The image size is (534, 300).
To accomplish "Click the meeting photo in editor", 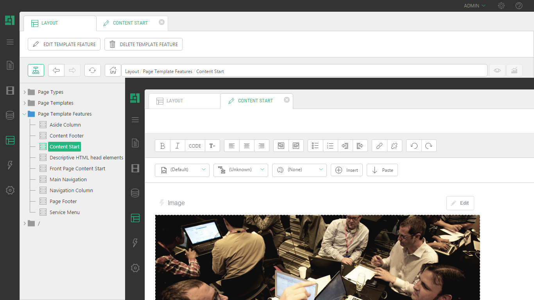I will tap(317, 257).
